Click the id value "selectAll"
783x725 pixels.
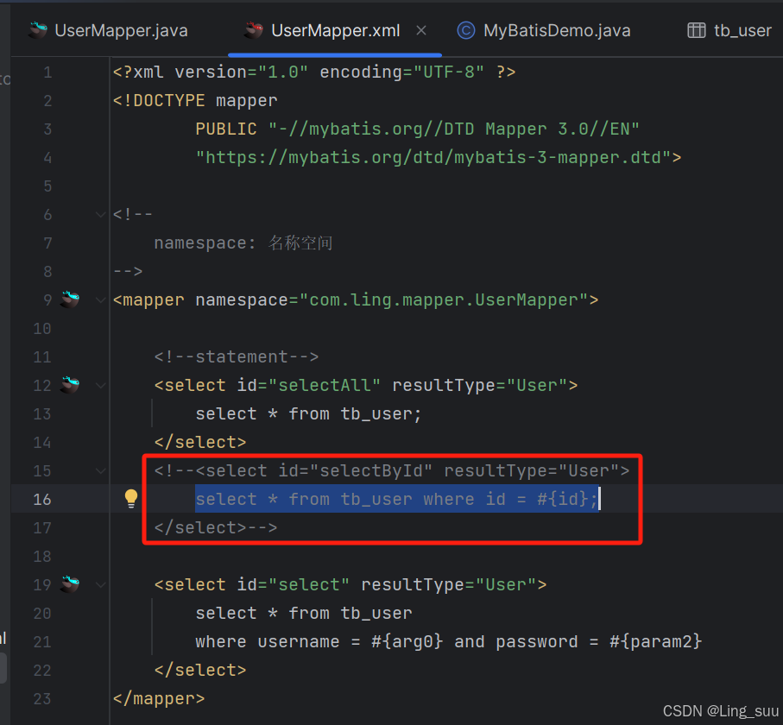coord(325,386)
